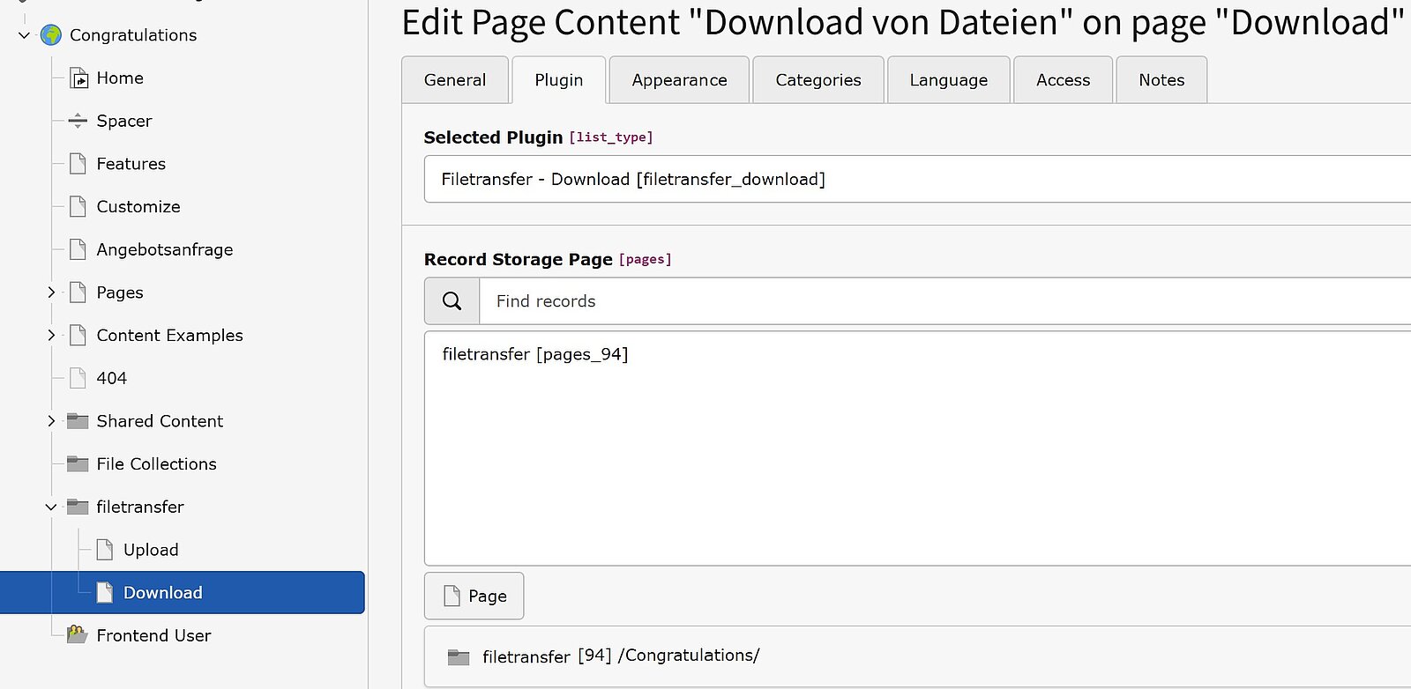
Task: Expand the Shared Content folder
Action: tap(51, 421)
